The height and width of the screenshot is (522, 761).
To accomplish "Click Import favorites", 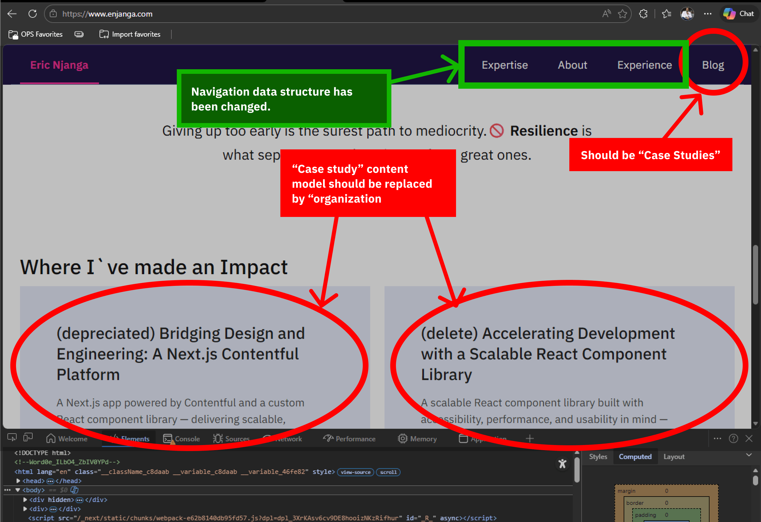I will coord(130,34).
